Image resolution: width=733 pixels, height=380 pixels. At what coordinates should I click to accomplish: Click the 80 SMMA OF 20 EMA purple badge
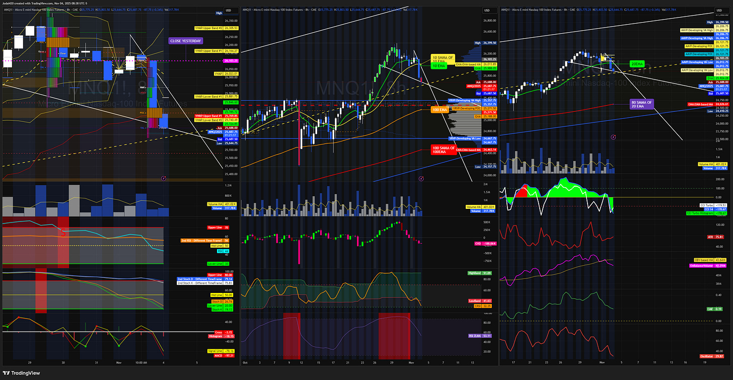[641, 104]
